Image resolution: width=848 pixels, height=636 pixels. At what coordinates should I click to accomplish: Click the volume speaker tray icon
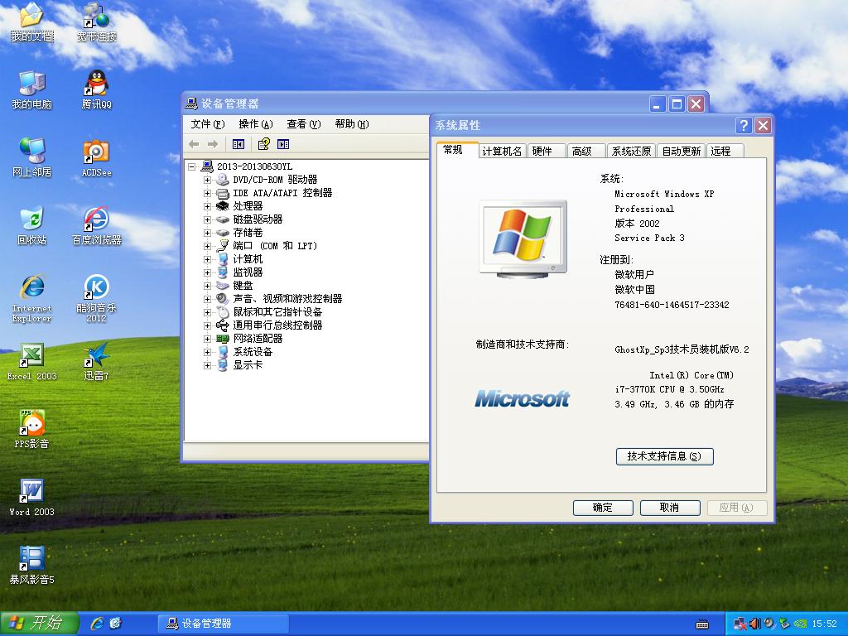coord(755,624)
